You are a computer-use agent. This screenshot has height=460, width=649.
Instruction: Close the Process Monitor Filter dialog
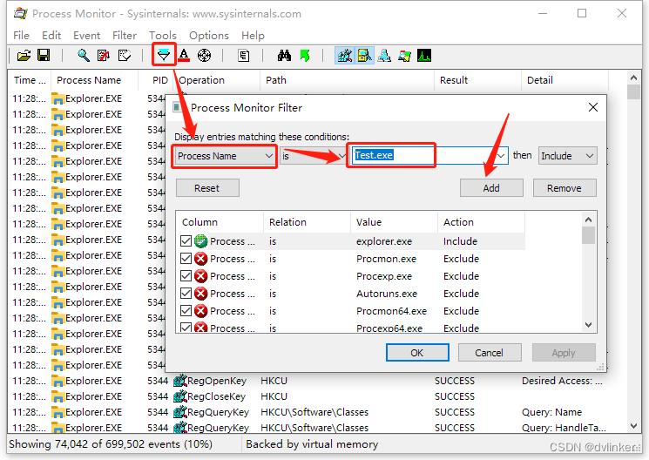(x=593, y=108)
